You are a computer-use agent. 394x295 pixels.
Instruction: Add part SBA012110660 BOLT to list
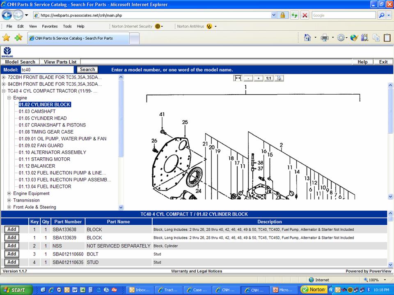[x=12, y=254]
